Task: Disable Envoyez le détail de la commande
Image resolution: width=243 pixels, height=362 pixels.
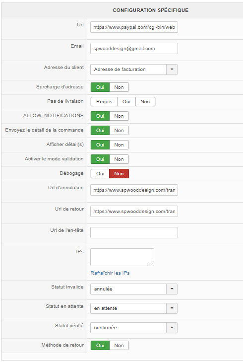Action: click(119, 131)
